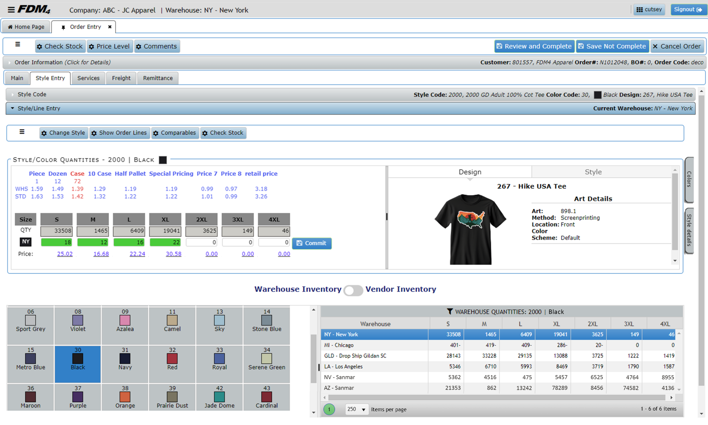708x425 pixels.
Task: Close the Order Entry tab with X
Action: (110, 27)
